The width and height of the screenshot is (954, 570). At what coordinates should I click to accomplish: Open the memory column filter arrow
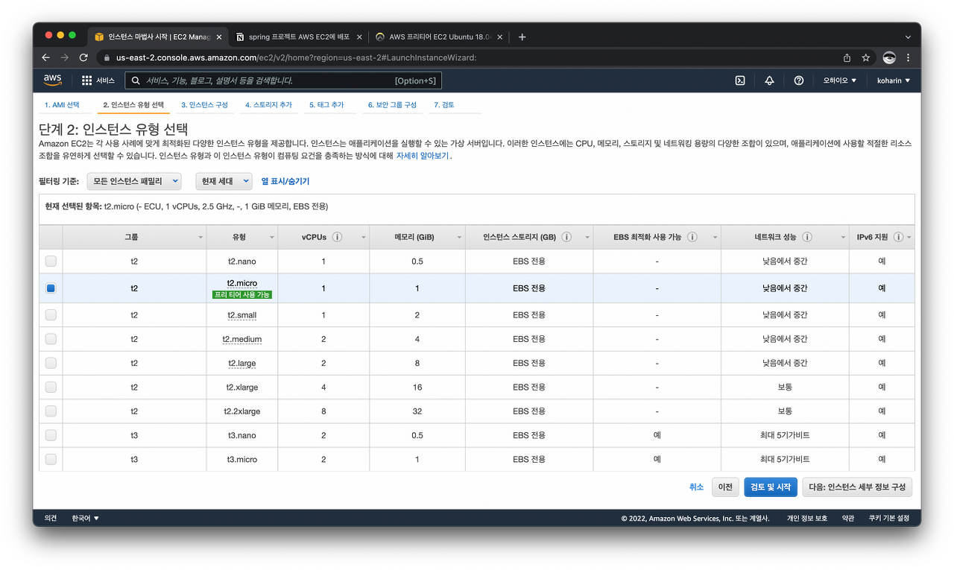coord(459,238)
